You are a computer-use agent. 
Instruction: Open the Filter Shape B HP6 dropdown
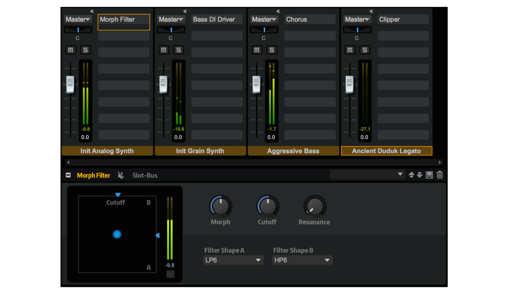(x=302, y=260)
